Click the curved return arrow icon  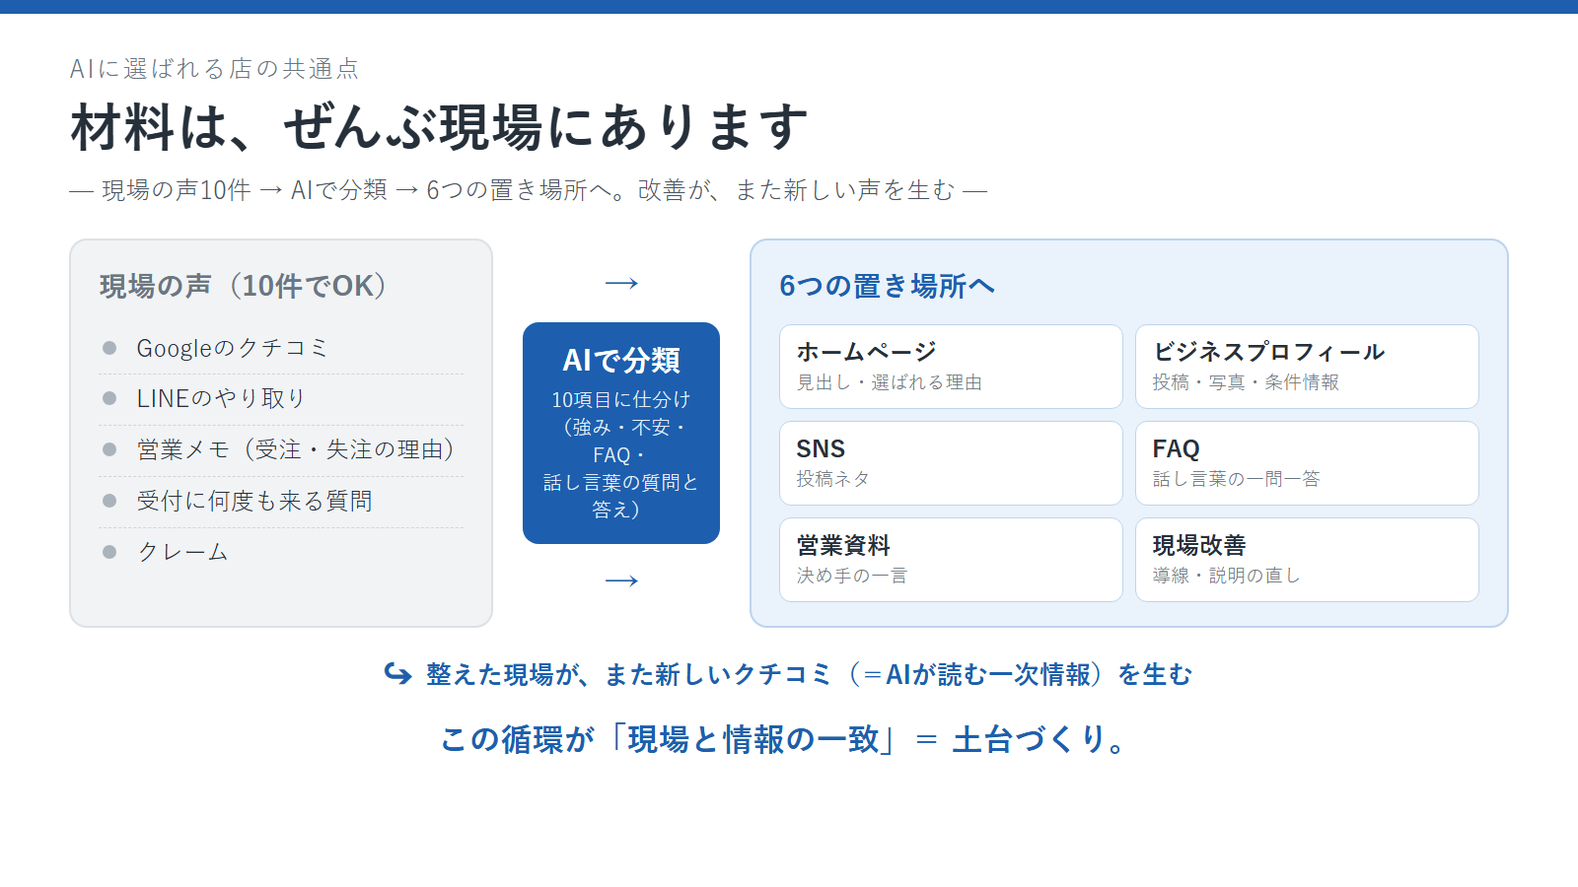pos(397,674)
